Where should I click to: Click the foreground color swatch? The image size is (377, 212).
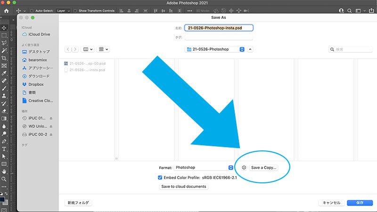pyautogui.click(x=2, y=199)
